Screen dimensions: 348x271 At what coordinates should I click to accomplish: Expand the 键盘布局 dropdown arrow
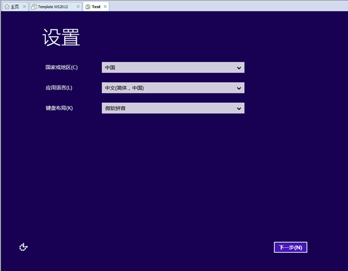click(x=239, y=109)
